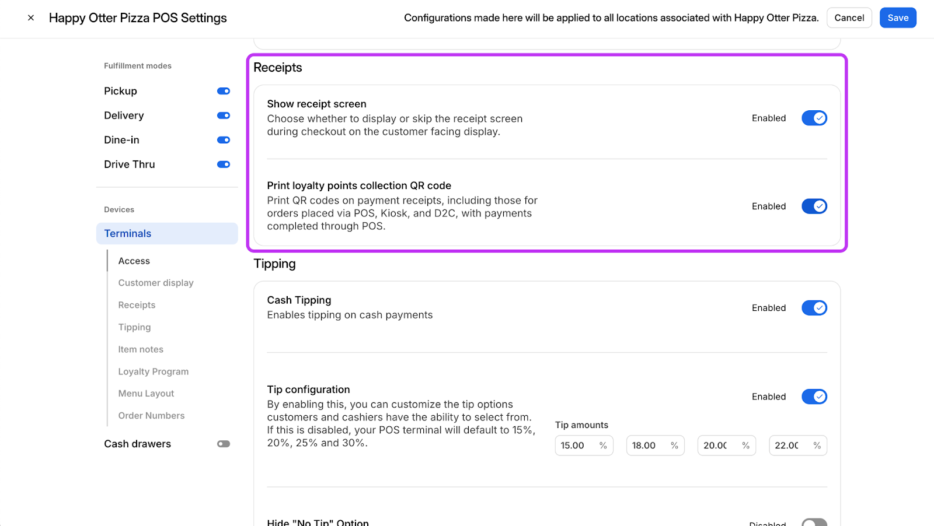Click the Cancel button
The image size is (934, 526).
[849, 18]
